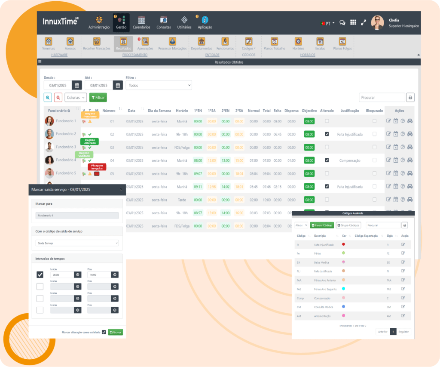Click the Procurar field in Códigos Ausência
The height and width of the screenshot is (367, 440).
coord(383,225)
